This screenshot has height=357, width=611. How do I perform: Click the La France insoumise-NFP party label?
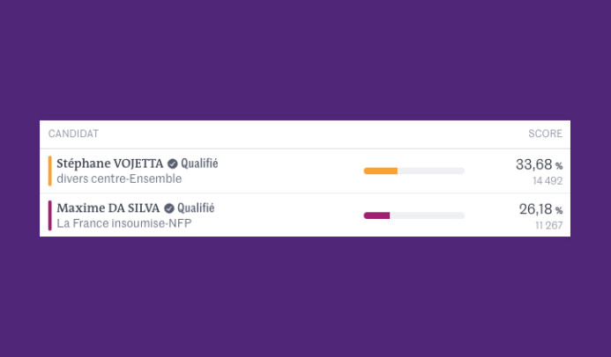tap(123, 223)
